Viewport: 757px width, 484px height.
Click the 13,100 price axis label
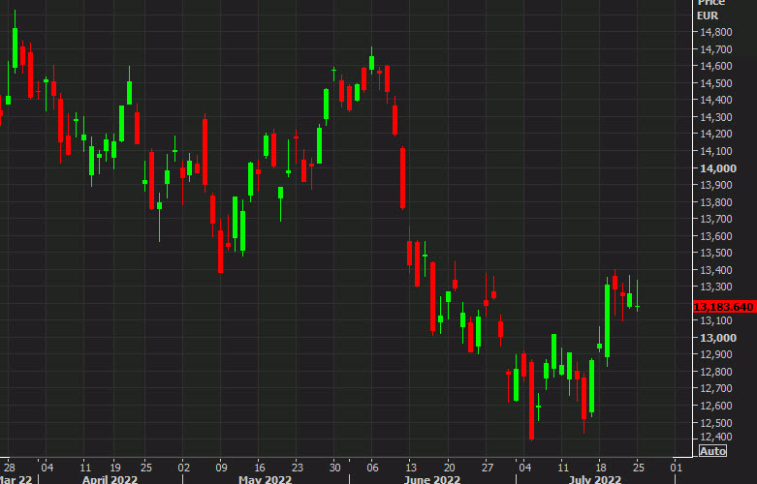coord(716,320)
